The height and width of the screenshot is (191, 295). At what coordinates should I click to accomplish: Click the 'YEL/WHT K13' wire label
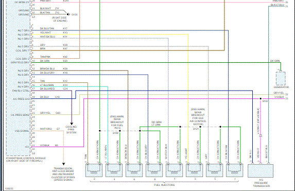(54, 32)
